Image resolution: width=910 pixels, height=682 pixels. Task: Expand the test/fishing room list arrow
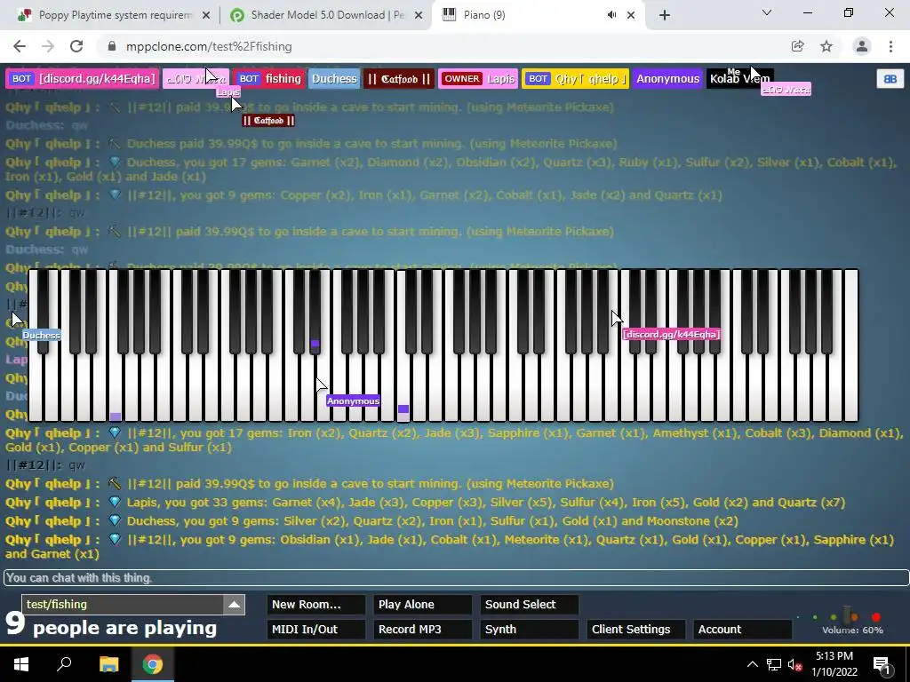(234, 604)
